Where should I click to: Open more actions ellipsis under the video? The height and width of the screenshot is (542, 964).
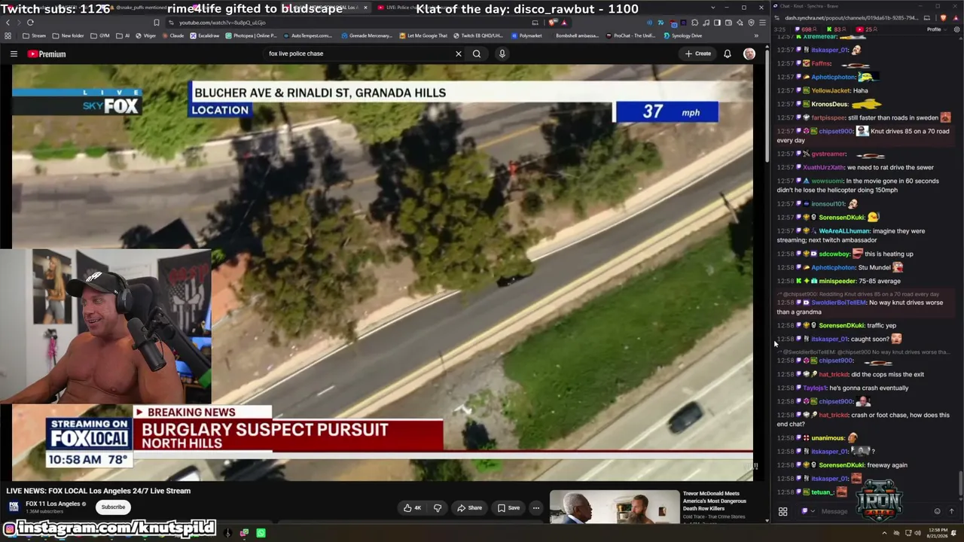point(536,508)
